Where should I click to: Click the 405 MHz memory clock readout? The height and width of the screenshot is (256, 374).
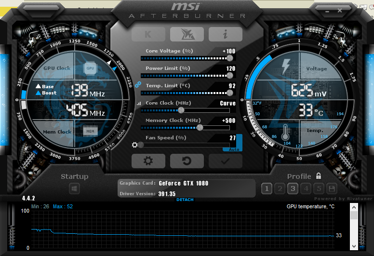[x=85, y=110]
